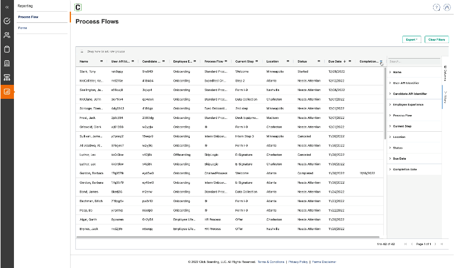
Task: Open the help question mark icon
Action: point(436,7)
